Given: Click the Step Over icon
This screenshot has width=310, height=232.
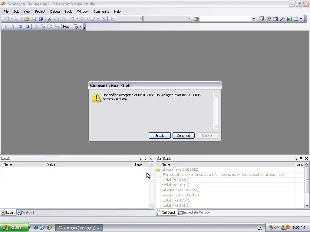Looking at the screenshot, I should [x=50, y=27].
